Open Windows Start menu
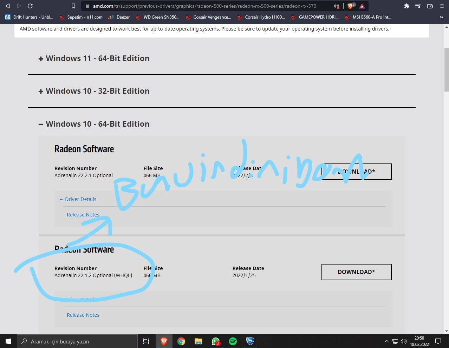The height and width of the screenshot is (348, 449). pos(8,341)
